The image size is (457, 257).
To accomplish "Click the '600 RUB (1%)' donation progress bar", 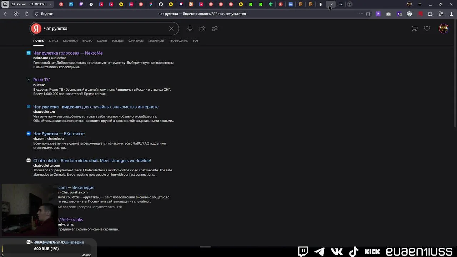I will [46, 249].
